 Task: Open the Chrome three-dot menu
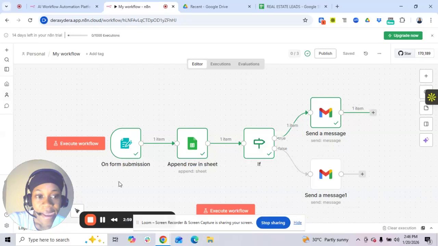430,20
